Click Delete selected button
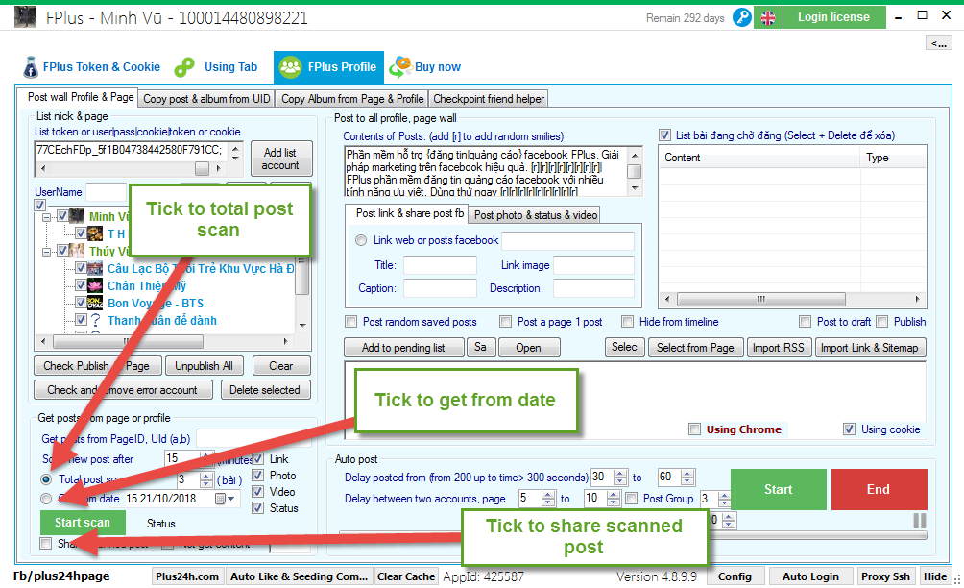The image size is (964, 588). tap(265, 390)
